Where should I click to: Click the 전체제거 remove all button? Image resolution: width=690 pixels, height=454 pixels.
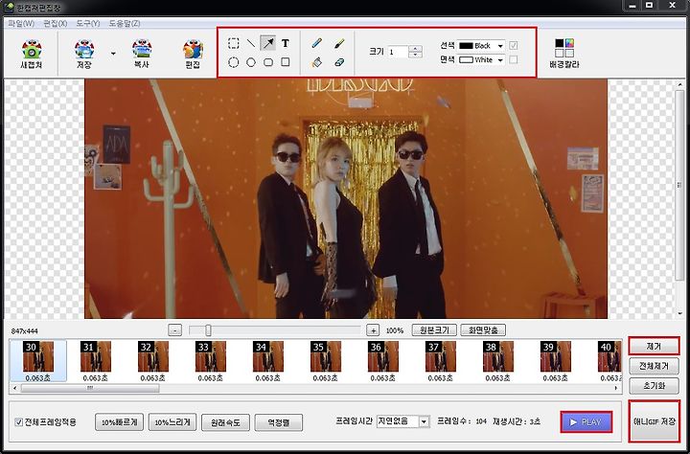coord(654,366)
